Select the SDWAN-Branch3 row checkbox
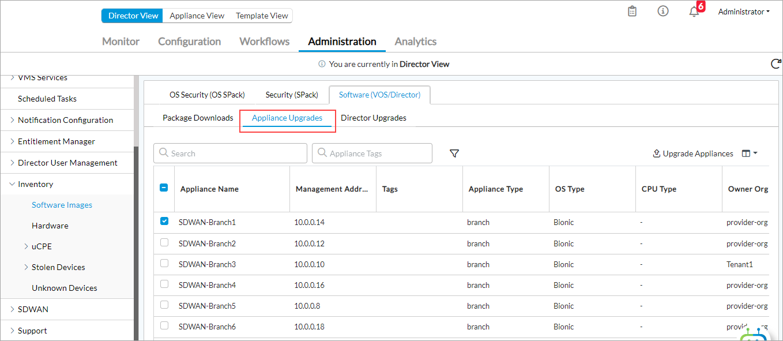783x341 pixels. pos(164,264)
